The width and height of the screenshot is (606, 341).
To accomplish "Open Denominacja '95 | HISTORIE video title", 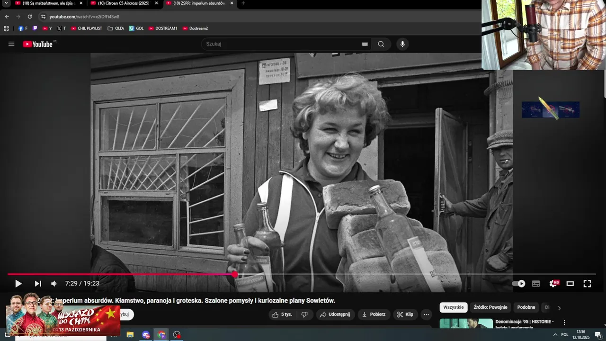I will [x=525, y=324].
